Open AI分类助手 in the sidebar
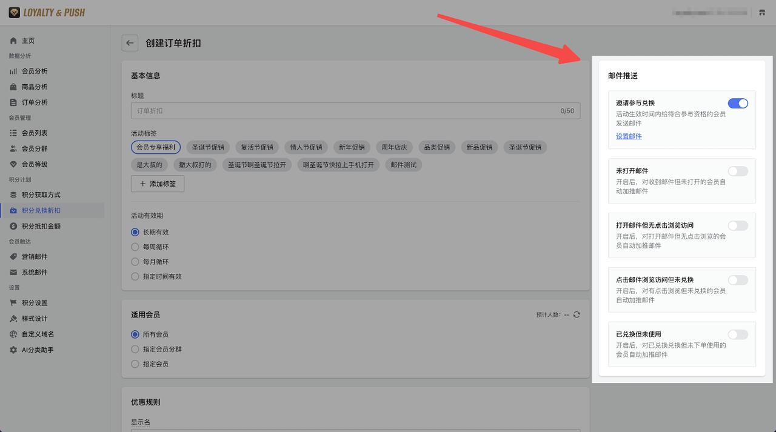776x432 pixels. pos(38,350)
